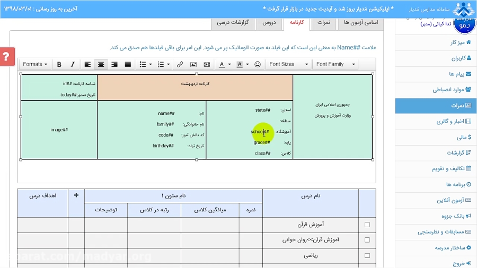Apply background color button A
The width and height of the screenshot is (477, 268).
click(240, 65)
